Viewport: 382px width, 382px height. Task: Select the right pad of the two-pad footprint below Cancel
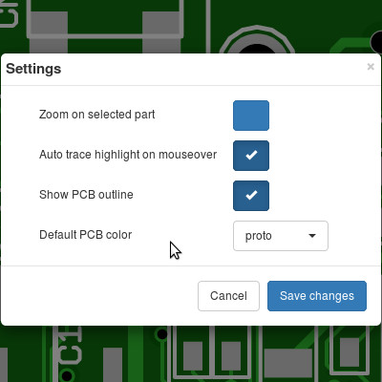tap(231, 355)
